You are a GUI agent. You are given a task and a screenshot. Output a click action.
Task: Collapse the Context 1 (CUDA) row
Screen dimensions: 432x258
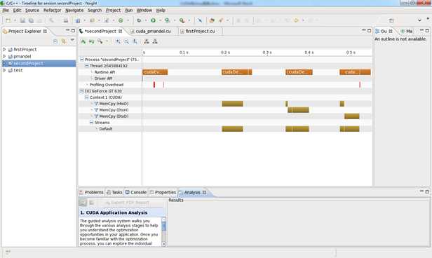pyautogui.click(x=86, y=97)
